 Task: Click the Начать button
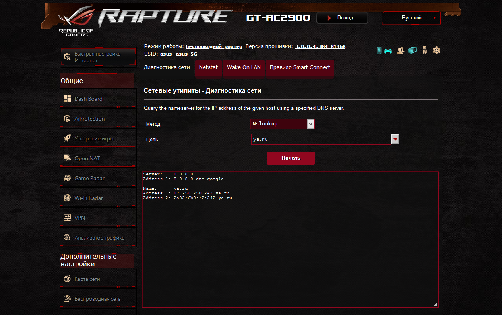pos(291,158)
